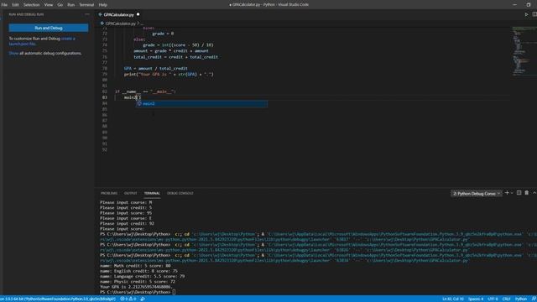Click Ln 83 cursor position in status bar
Screen dimensions: 537x302
click(x=453, y=299)
